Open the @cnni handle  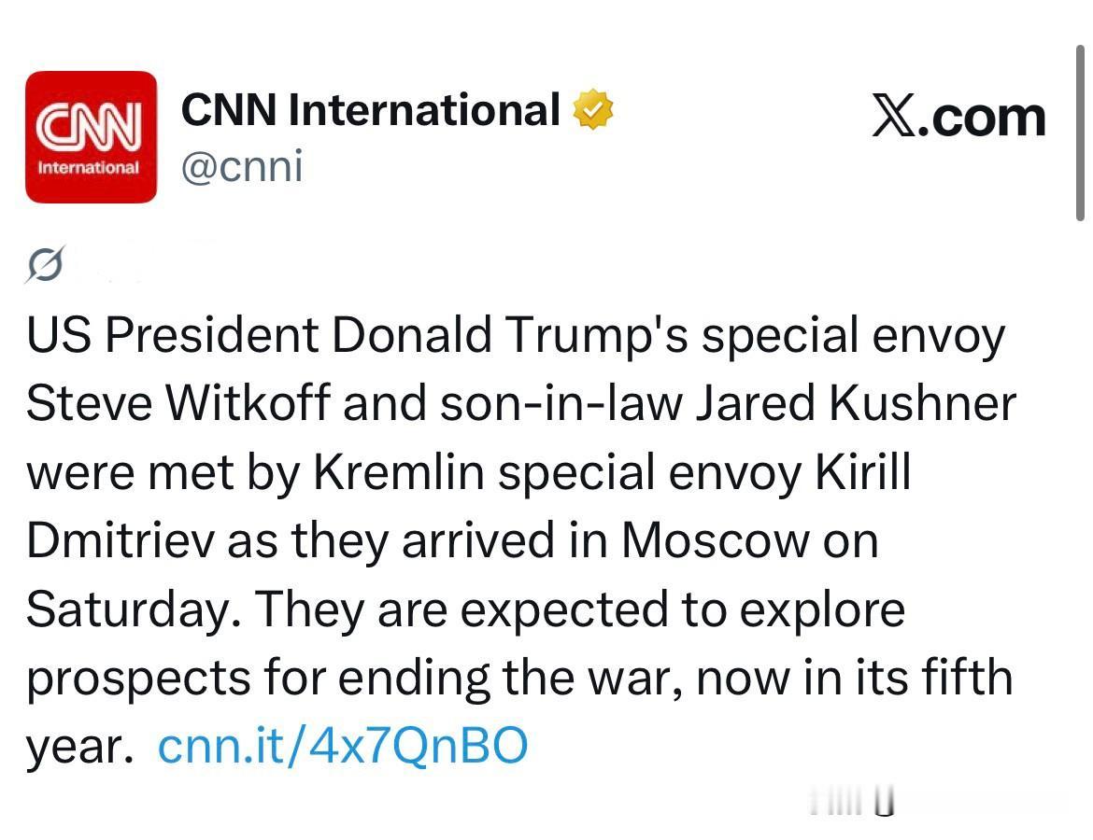tap(242, 166)
